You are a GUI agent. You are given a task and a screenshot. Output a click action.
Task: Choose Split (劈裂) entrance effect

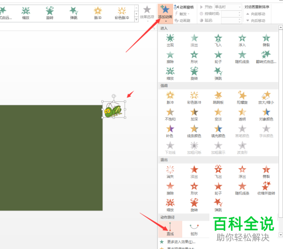[266, 40]
